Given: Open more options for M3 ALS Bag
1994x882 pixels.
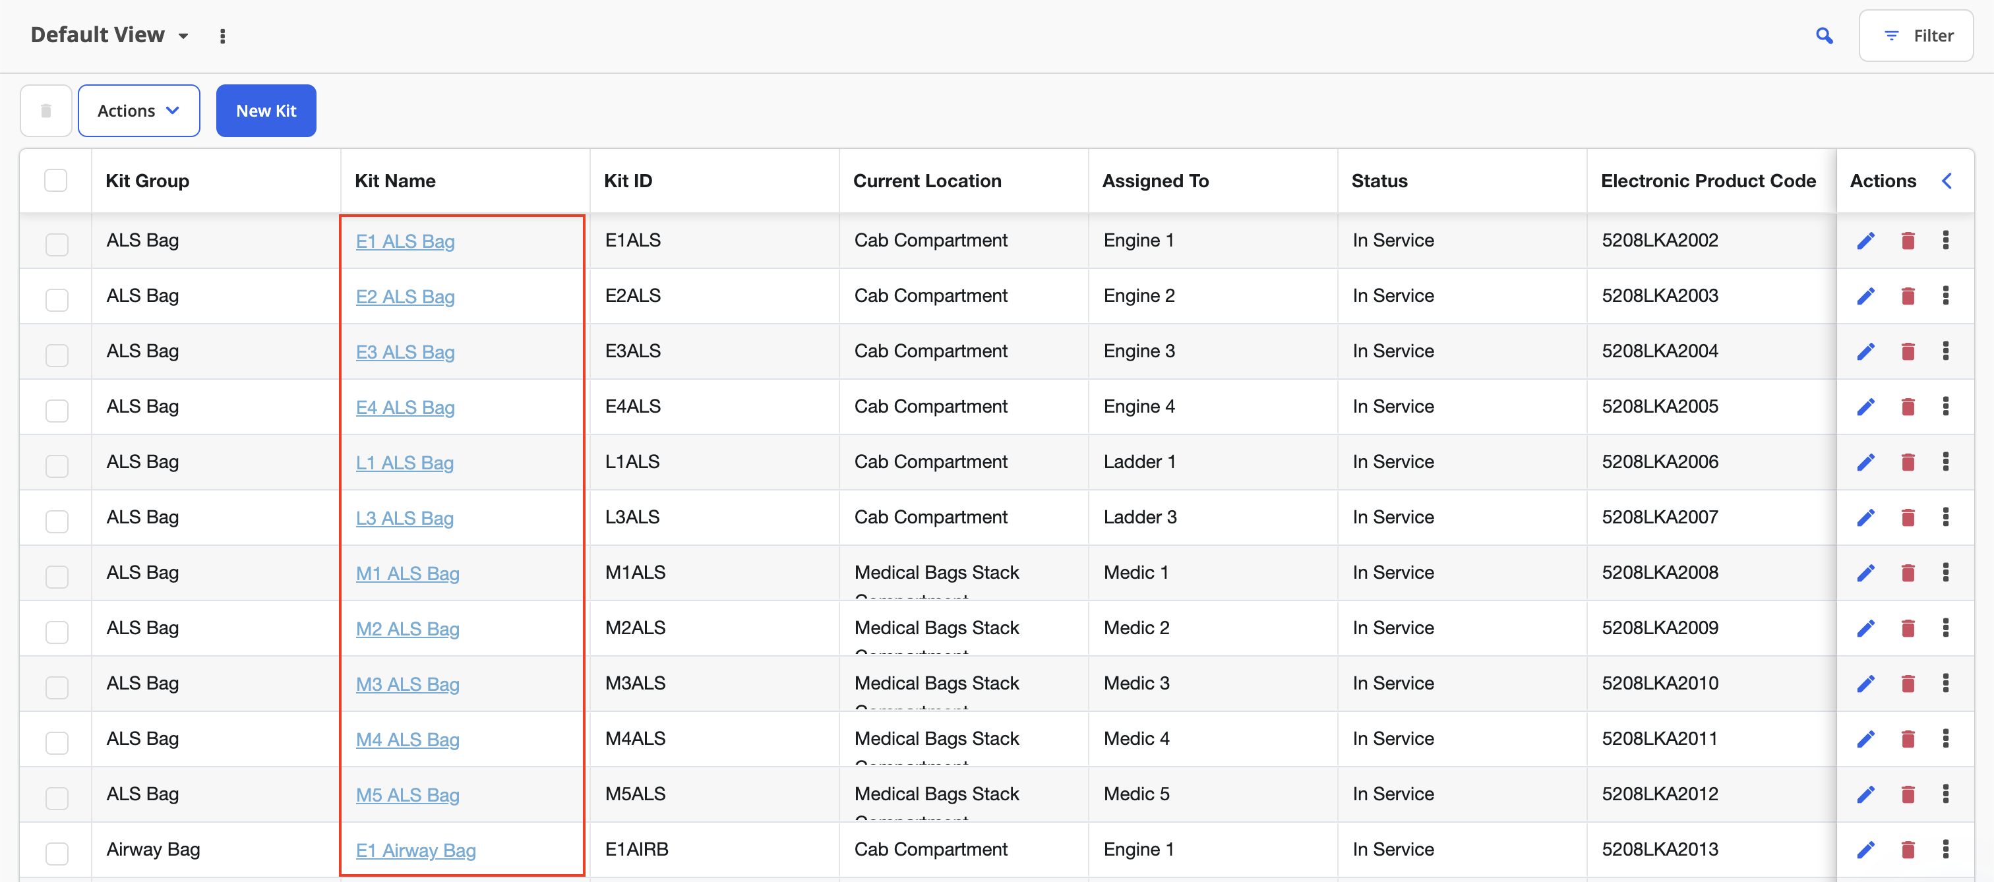Looking at the screenshot, I should click(1945, 683).
